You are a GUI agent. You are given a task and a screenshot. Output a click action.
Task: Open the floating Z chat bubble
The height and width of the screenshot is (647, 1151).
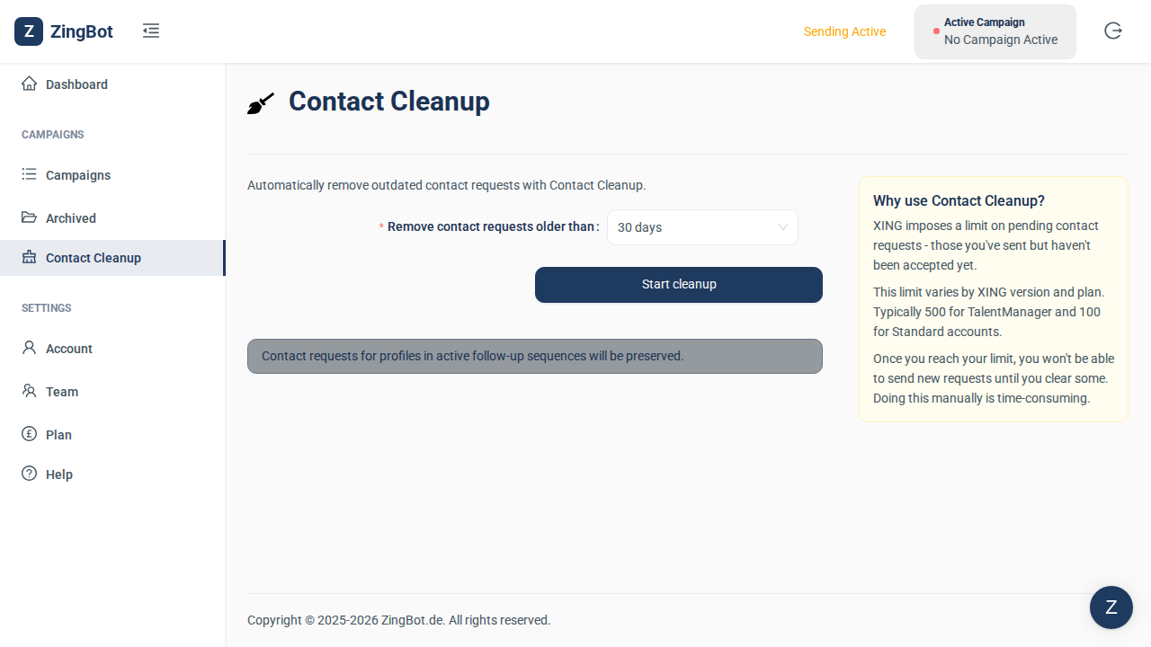[x=1111, y=607]
